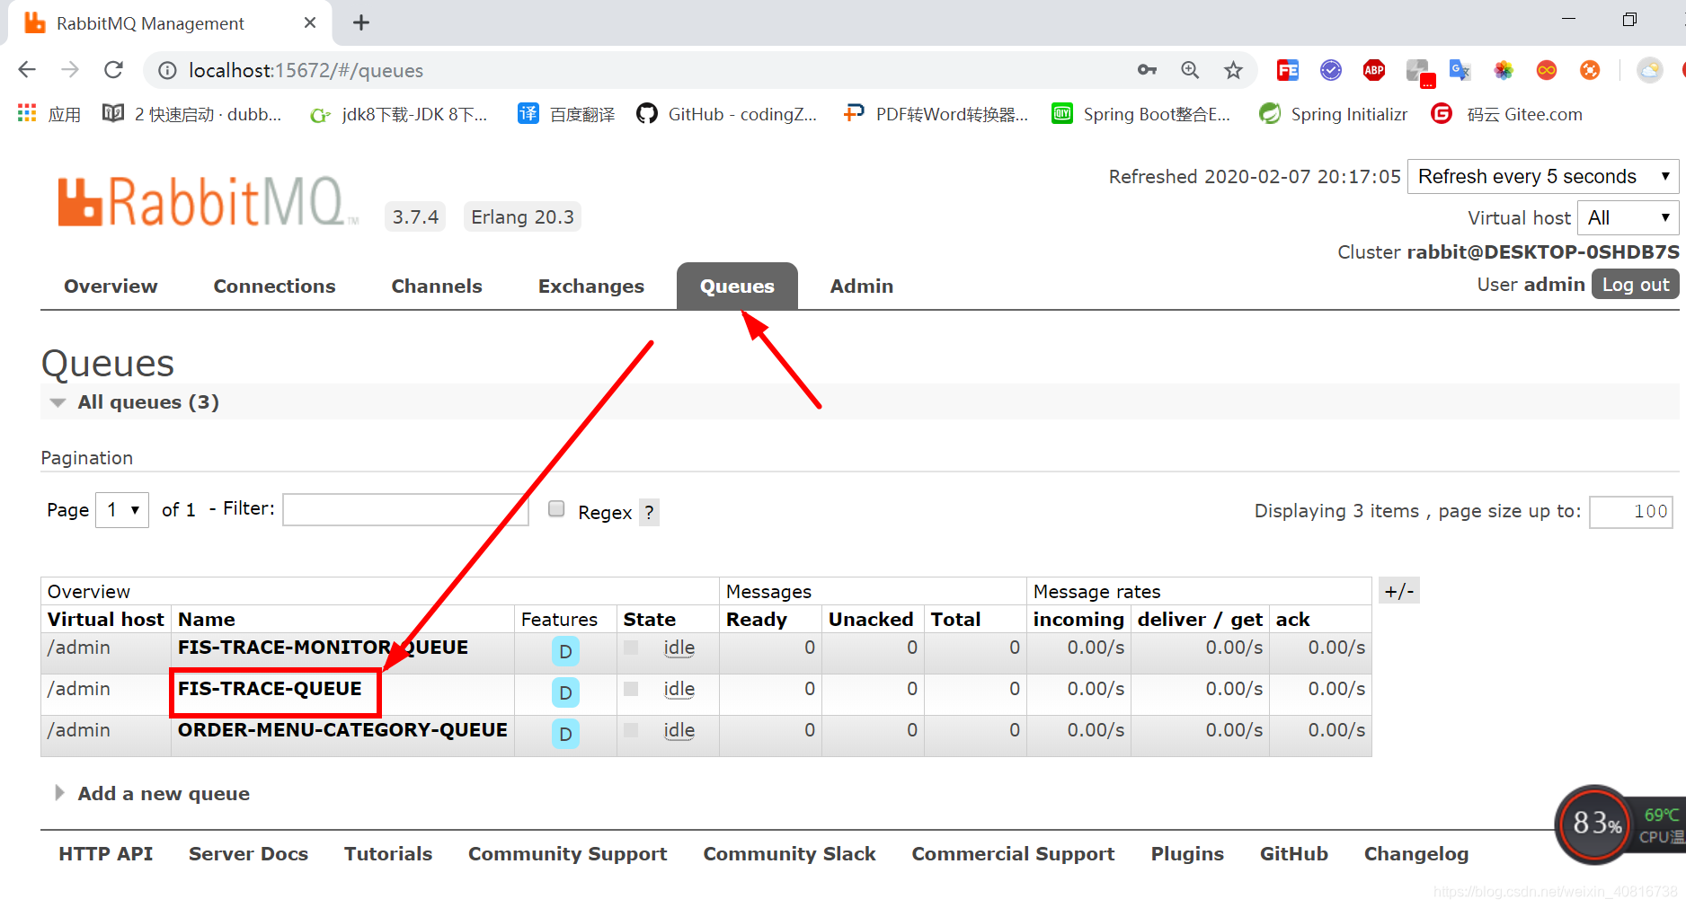Click the D durable badge for FIS-TRACE-QUEUE
Screen dimensions: 1686x908
[565, 692]
